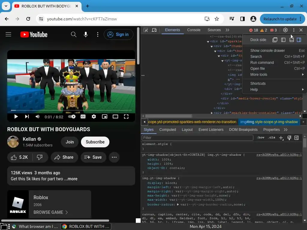
Task: Show more styles sidebar tabs
Action: 286,130
